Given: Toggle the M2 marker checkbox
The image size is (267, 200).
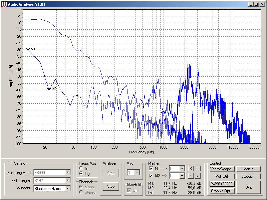Looking at the screenshot, I should click(x=151, y=176).
